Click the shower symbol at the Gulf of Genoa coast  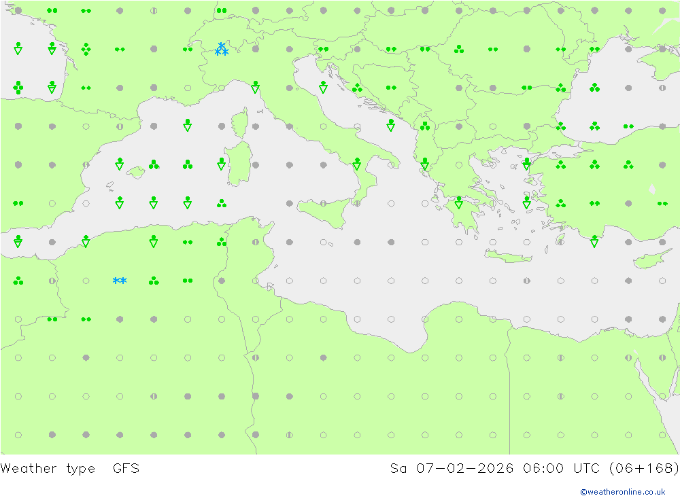(256, 87)
